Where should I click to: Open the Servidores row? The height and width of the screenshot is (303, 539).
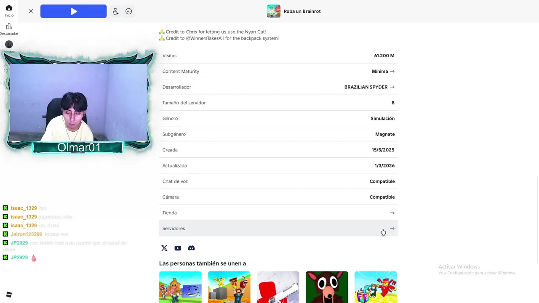point(278,229)
